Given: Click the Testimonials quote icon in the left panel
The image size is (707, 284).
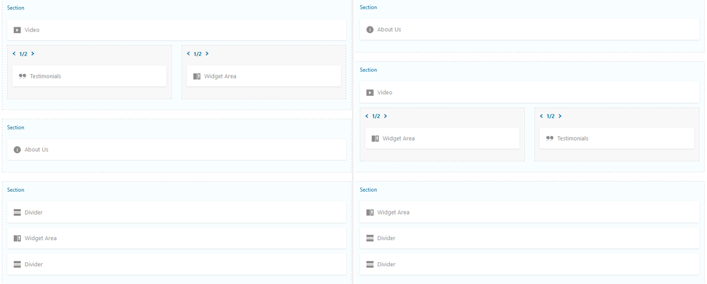Looking at the screenshot, I should pyautogui.click(x=22, y=76).
